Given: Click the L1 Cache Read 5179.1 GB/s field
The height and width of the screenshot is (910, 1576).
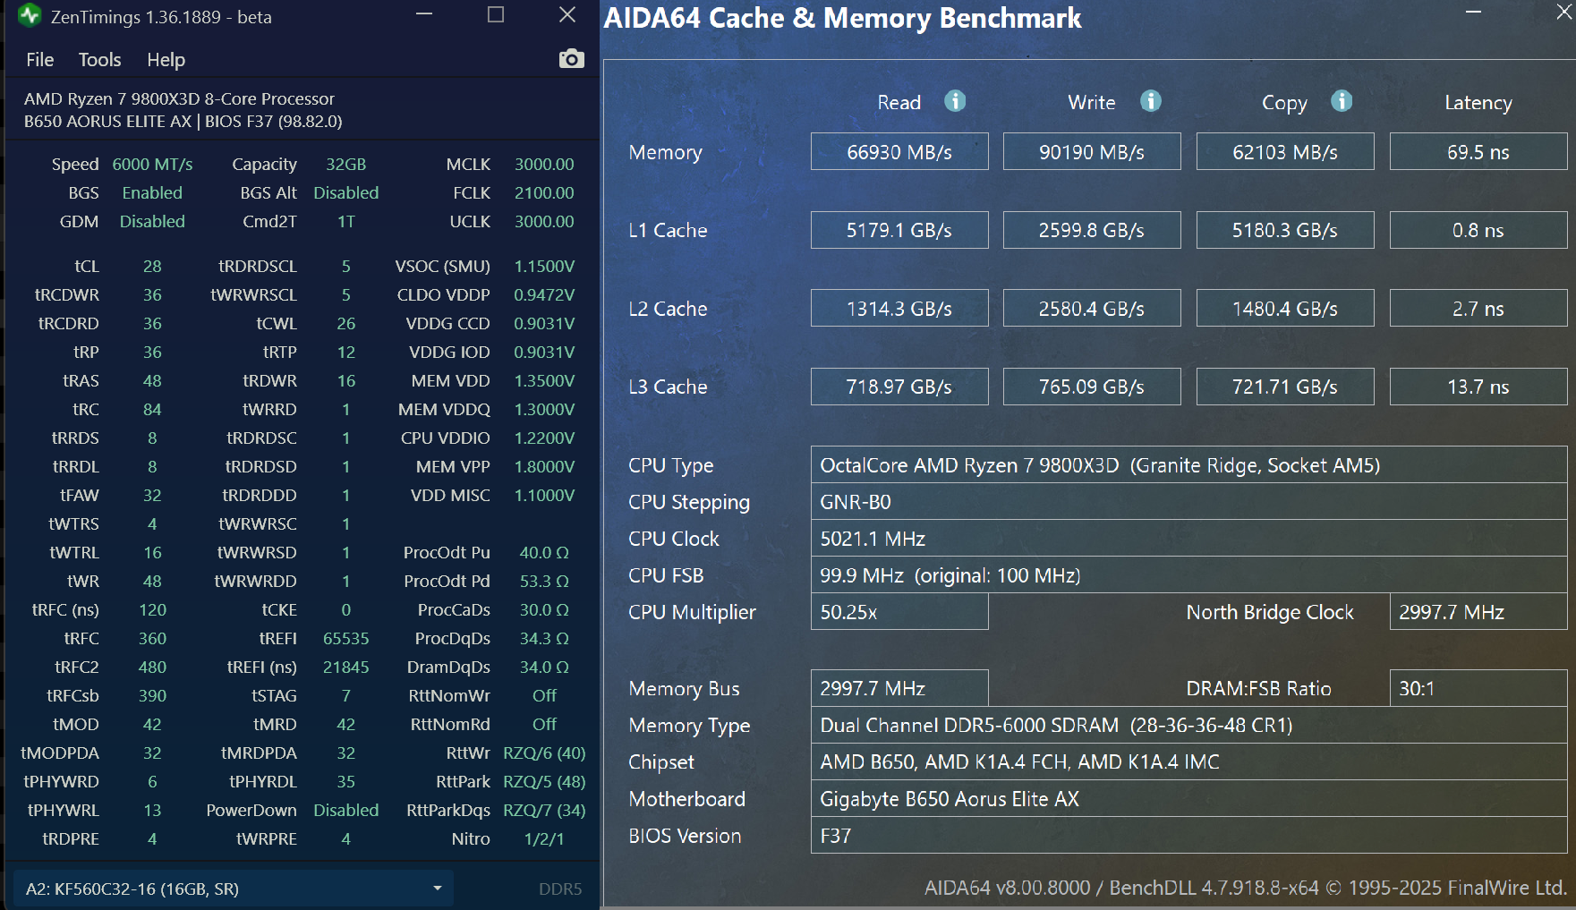Looking at the screenshot, I should pos(899,230).
